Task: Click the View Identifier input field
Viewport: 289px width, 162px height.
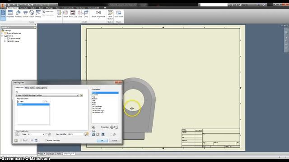Action: pyautogui.click(x=75, y=134)
